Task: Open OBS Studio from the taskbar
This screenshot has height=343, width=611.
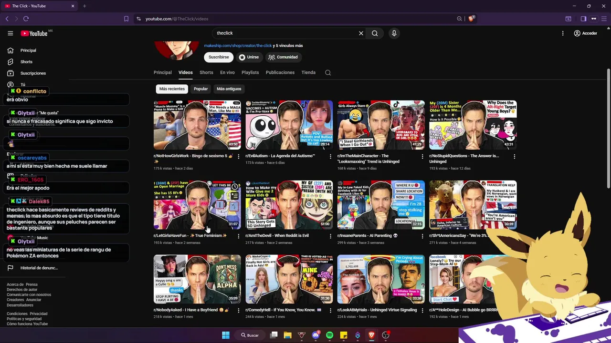Action: pyautogui.click(x=386, y=335)
